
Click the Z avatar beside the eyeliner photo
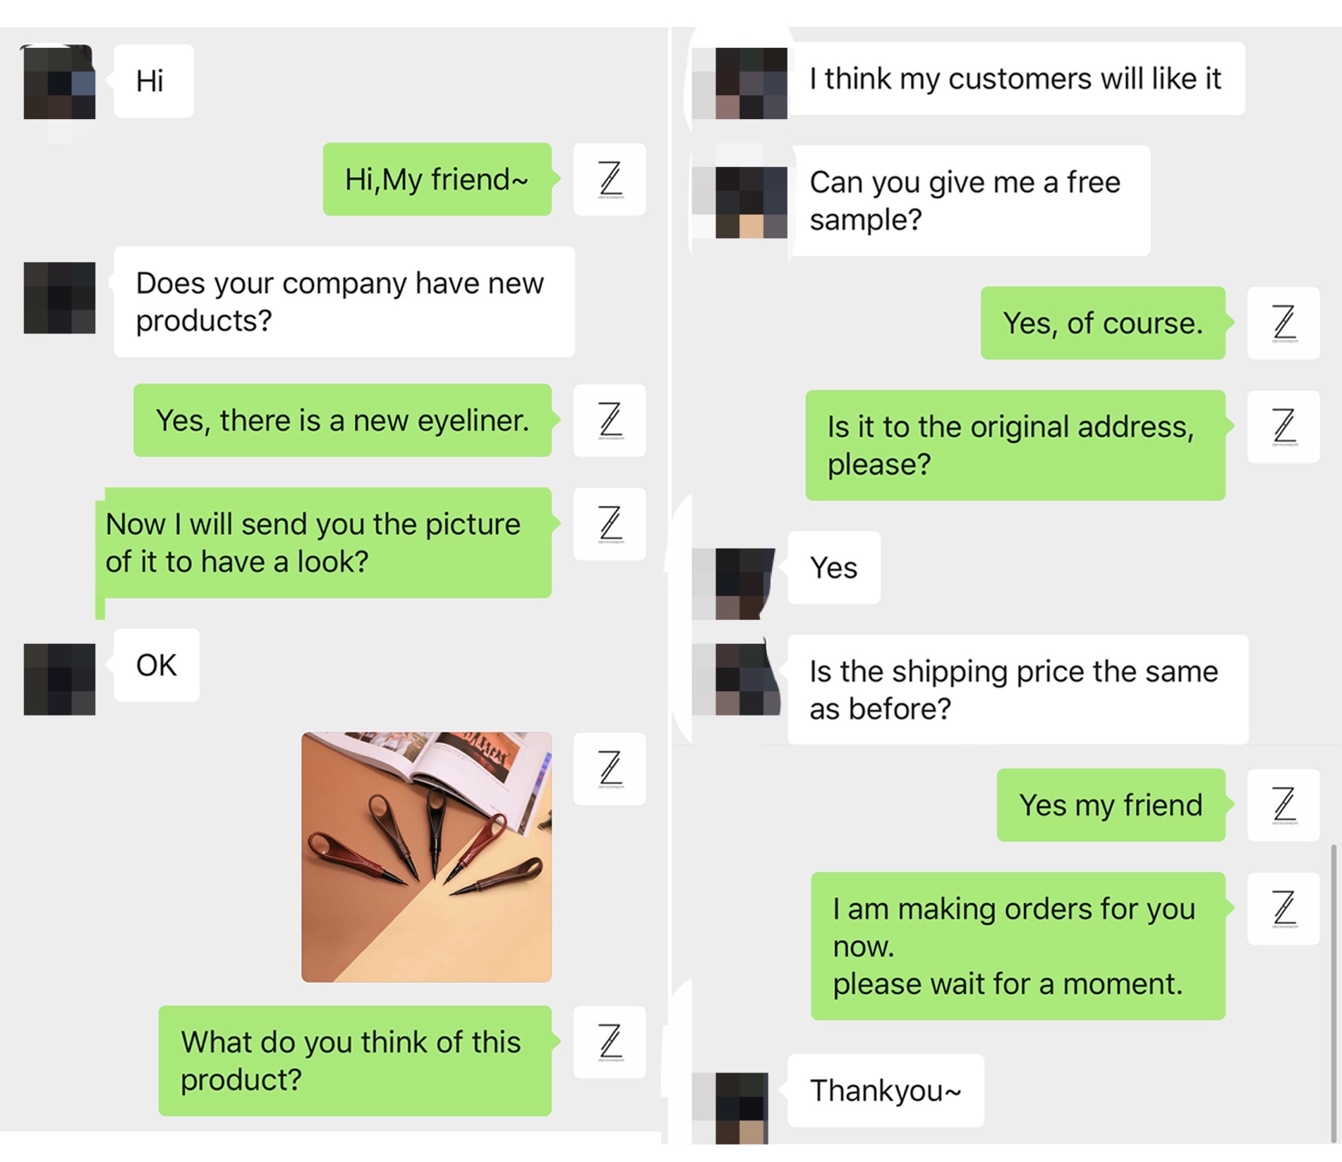[610, 769]
